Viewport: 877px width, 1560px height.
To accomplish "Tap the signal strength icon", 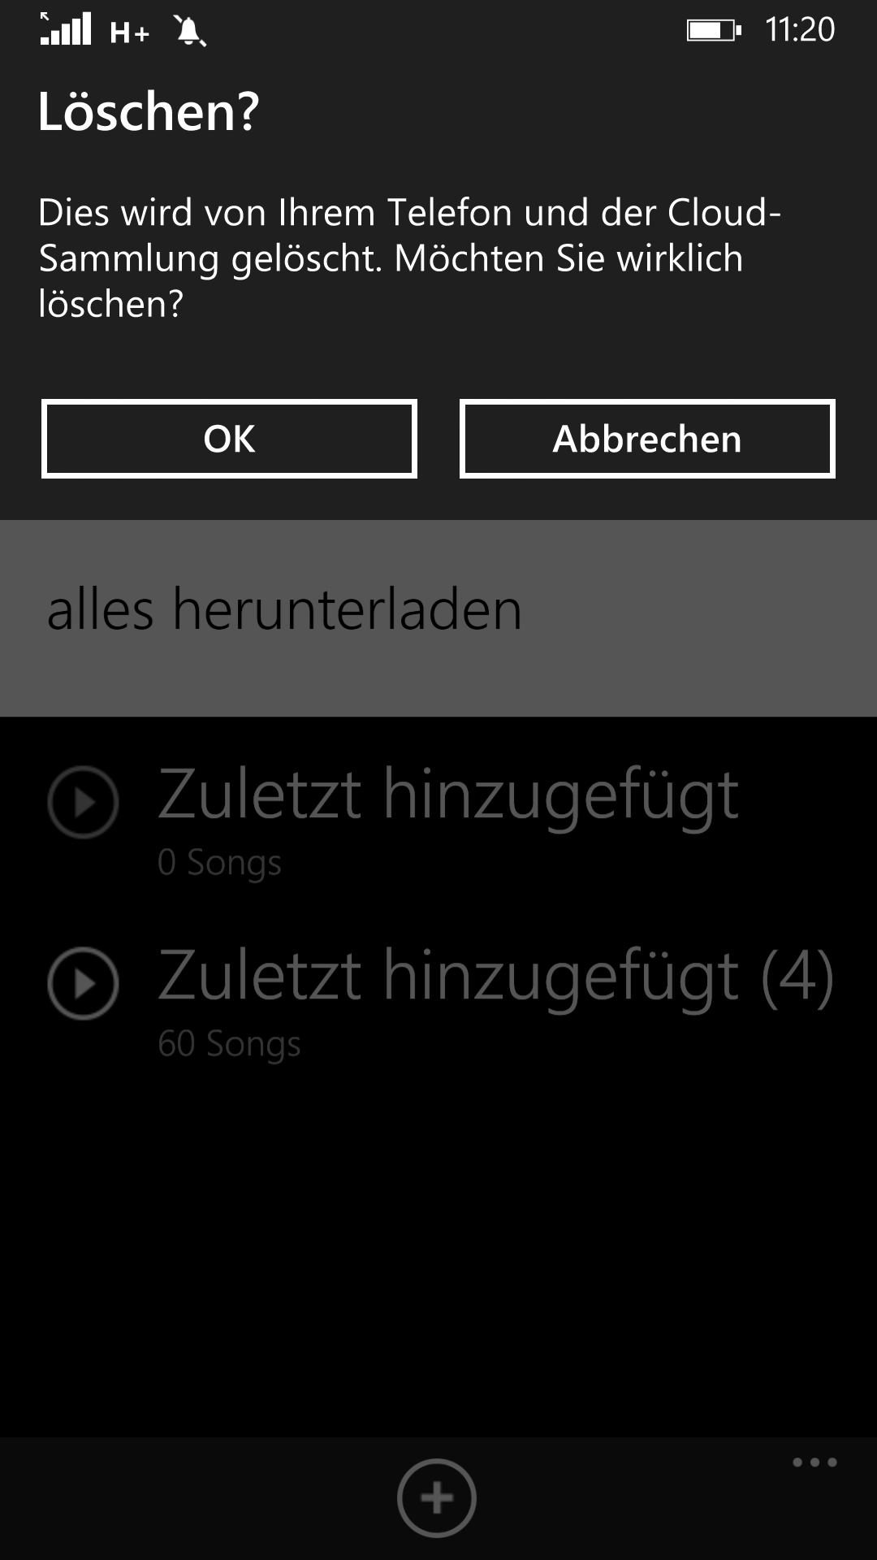I will tap(66, 29).
